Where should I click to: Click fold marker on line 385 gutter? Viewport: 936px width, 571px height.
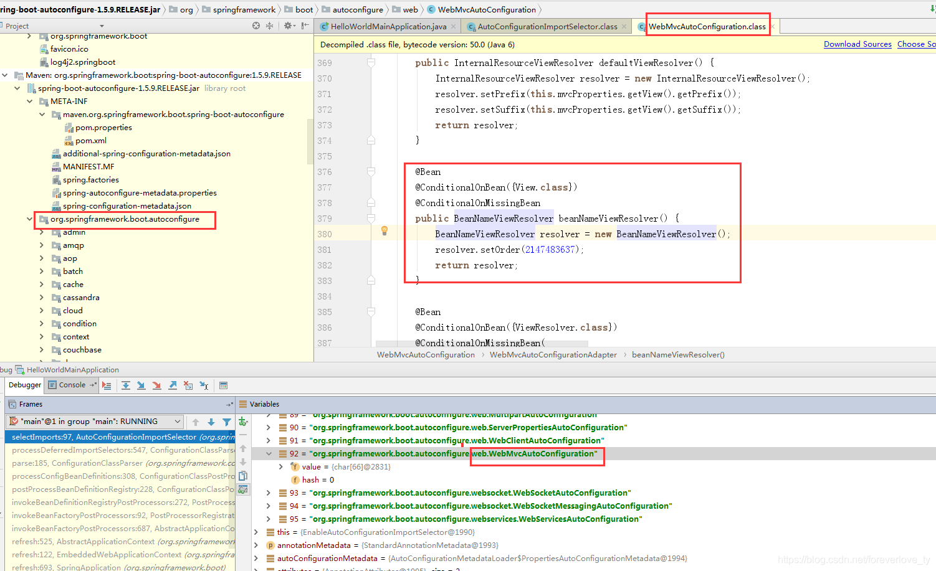click(x=371, y=312)
